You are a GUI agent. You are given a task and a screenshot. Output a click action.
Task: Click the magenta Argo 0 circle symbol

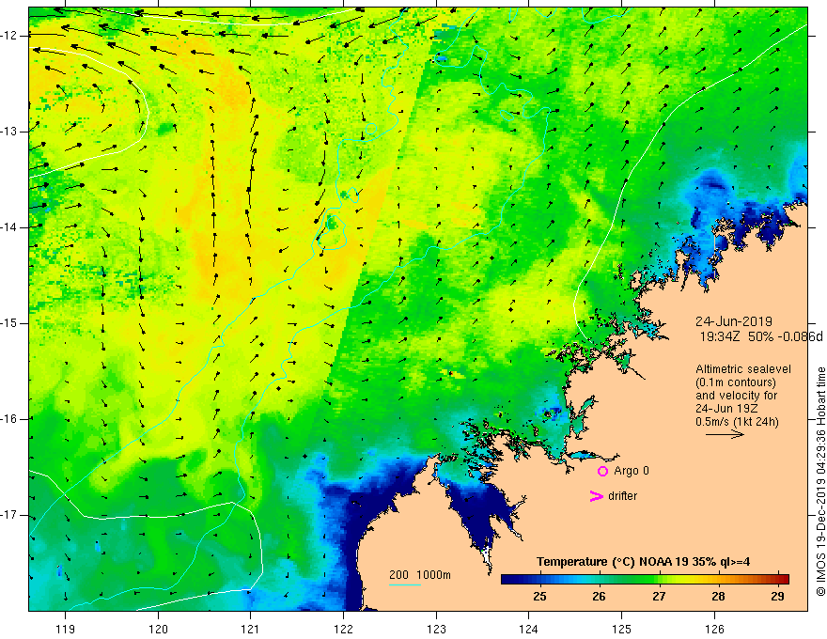pos(602,472)
